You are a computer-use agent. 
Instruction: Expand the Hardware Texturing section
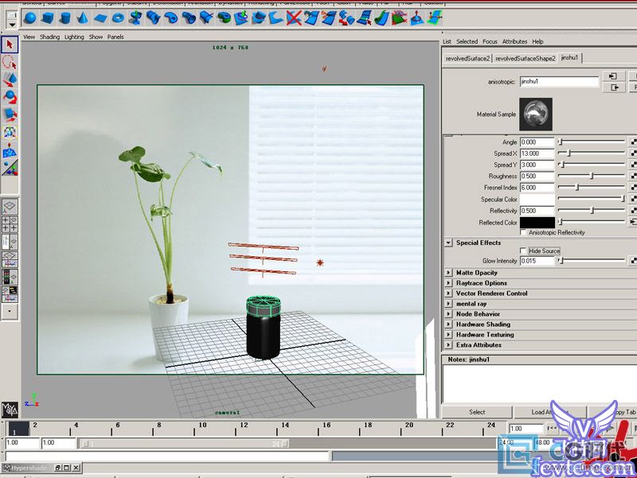(x=448, y=334)
